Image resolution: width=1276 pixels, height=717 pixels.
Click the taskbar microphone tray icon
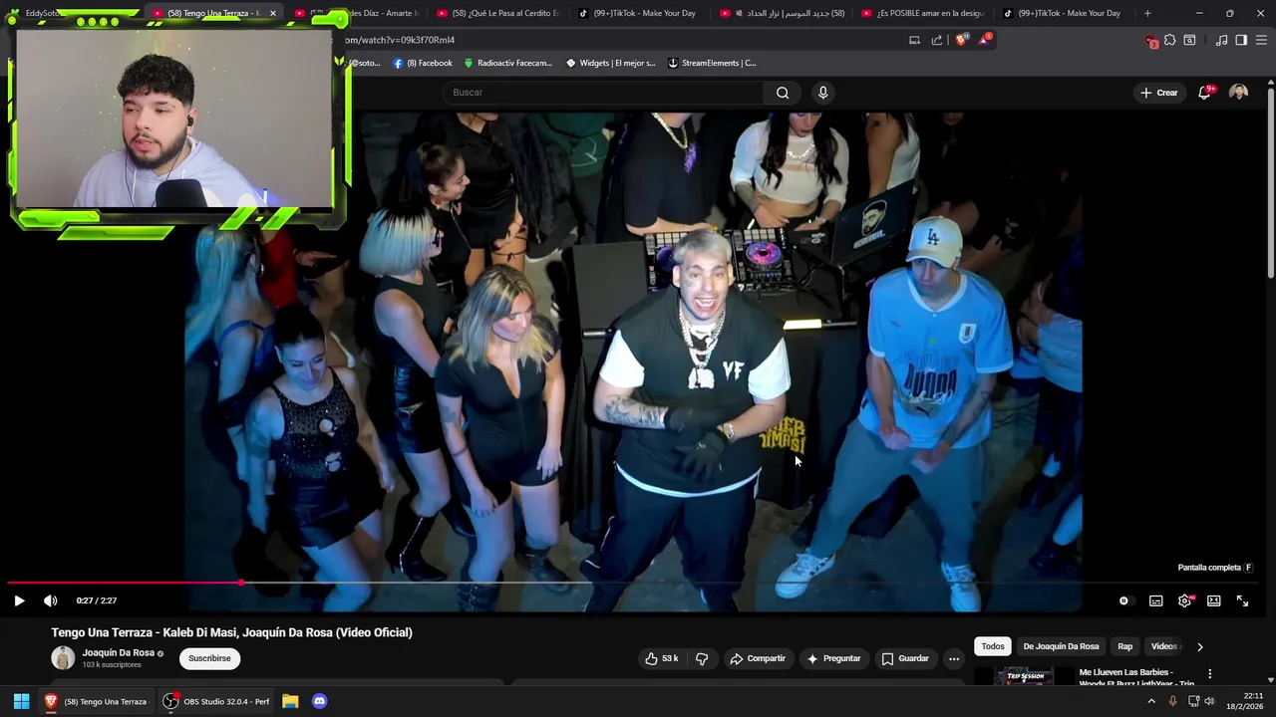pos(1173,701)
